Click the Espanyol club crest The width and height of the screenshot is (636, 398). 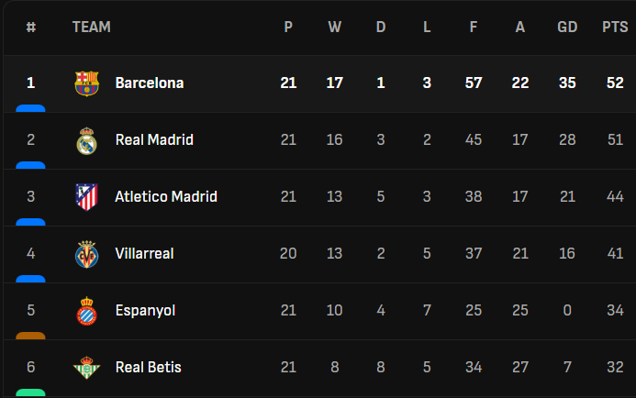[x=86, y=311]
